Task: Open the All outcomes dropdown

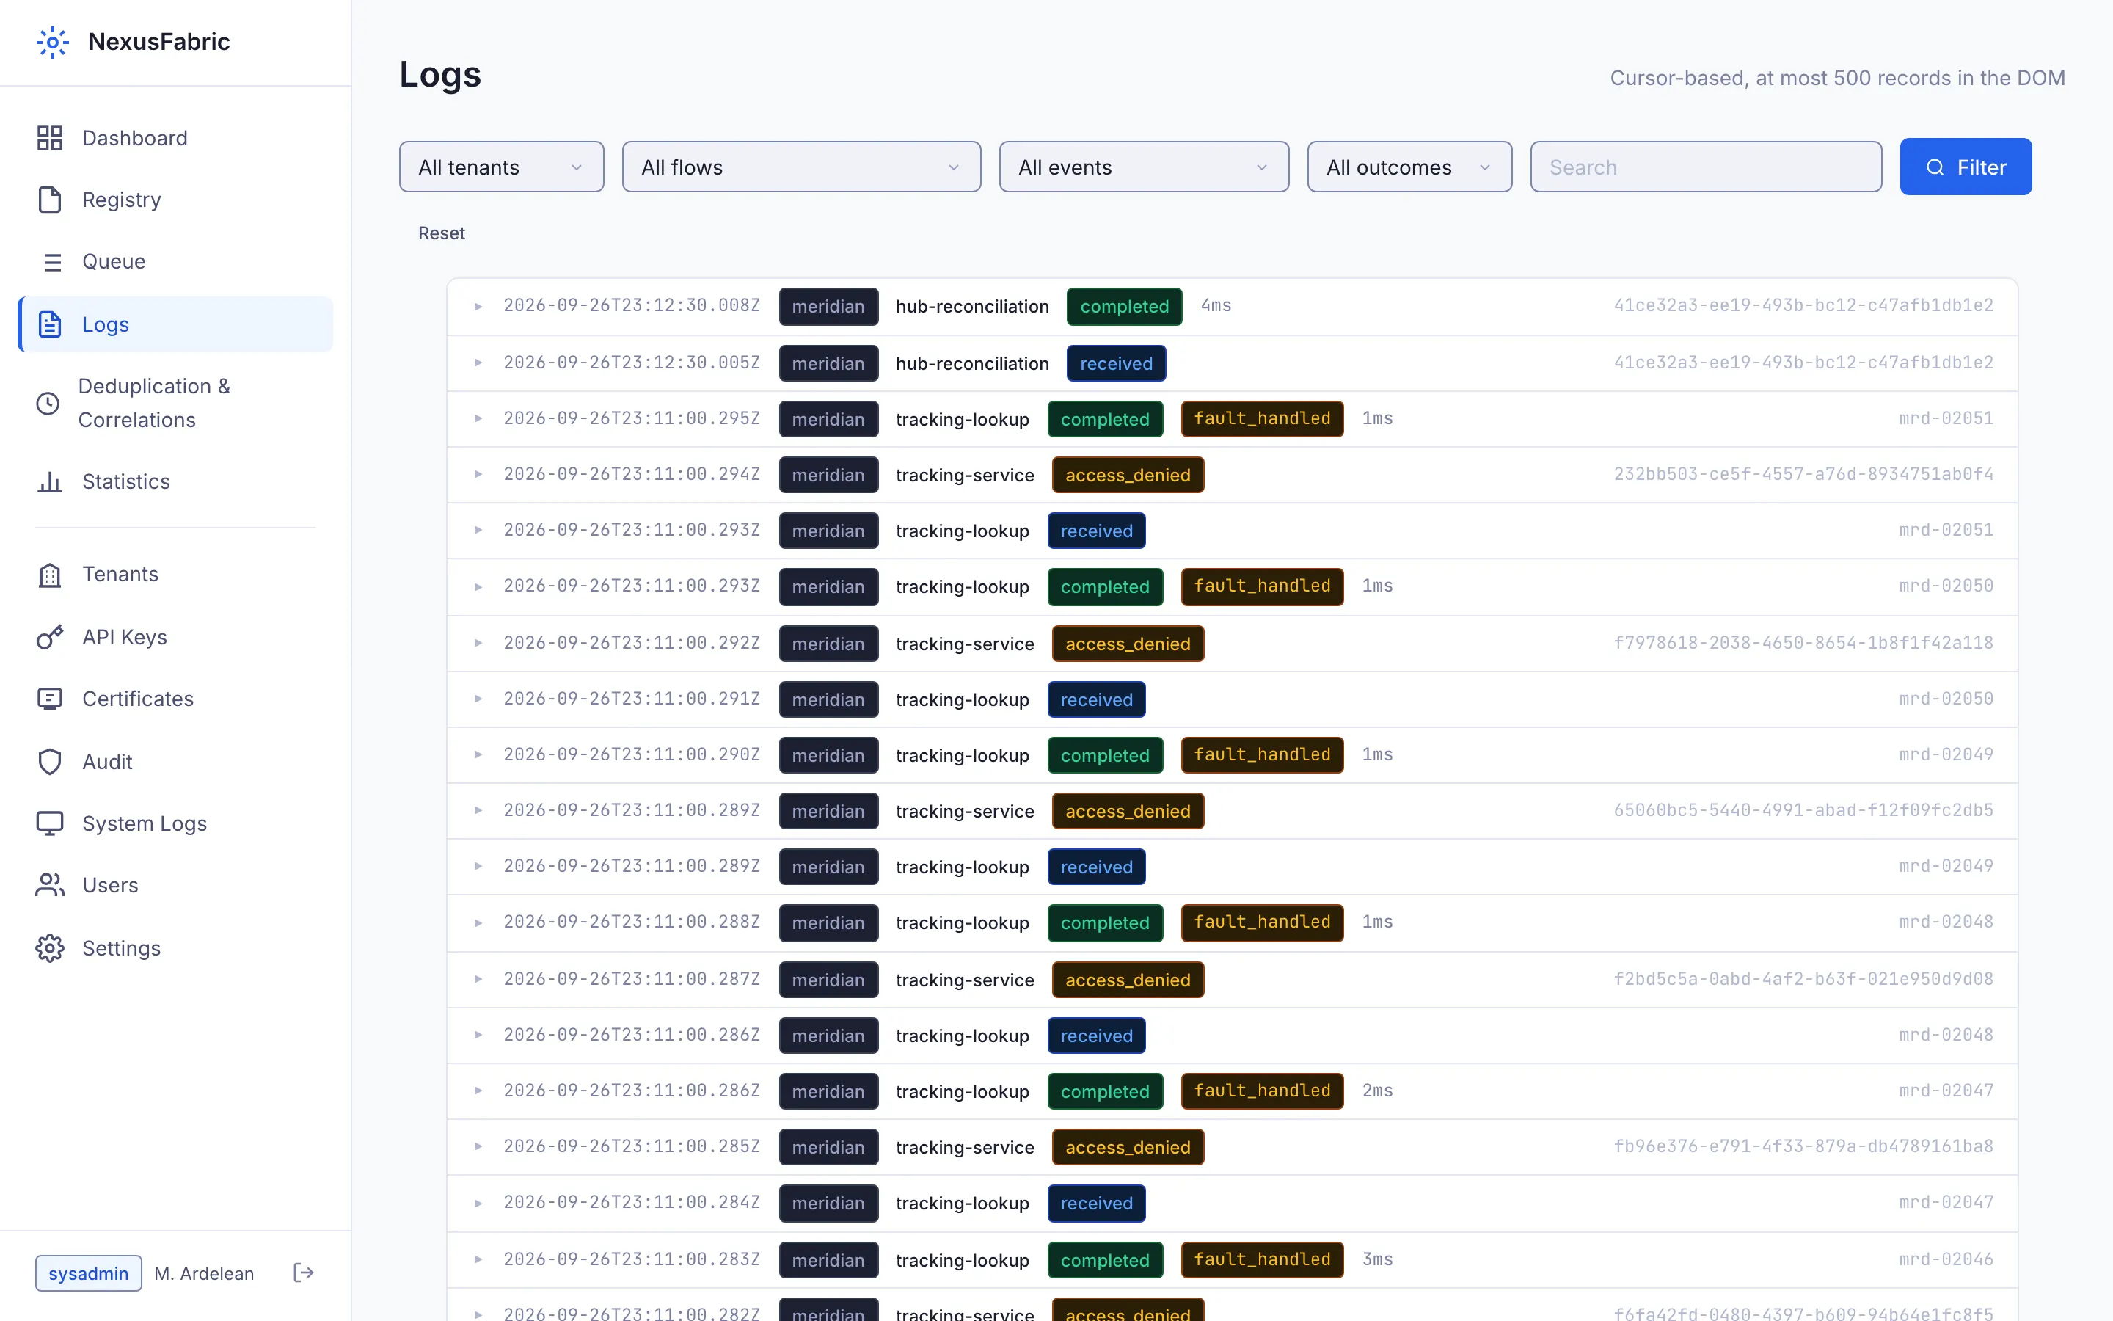Action: (x=1409, y=167)
